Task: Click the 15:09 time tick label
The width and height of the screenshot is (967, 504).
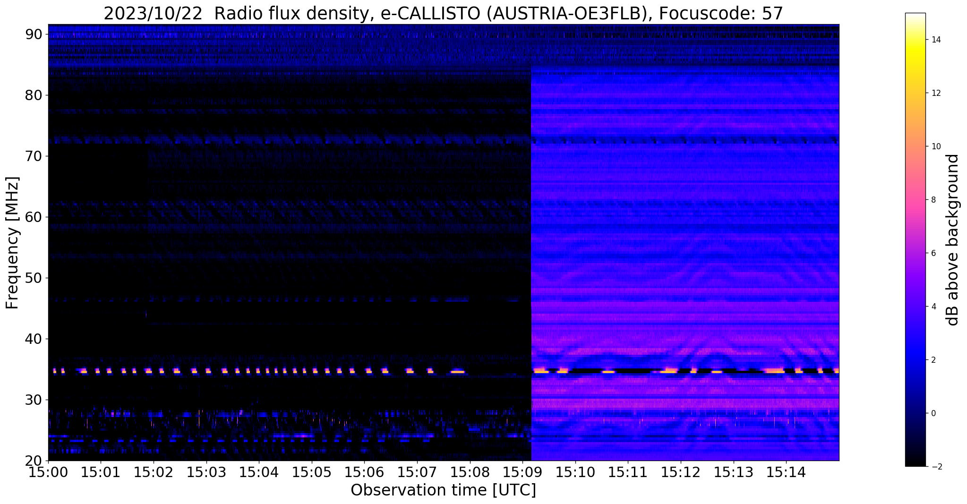Action: point(522,471)
